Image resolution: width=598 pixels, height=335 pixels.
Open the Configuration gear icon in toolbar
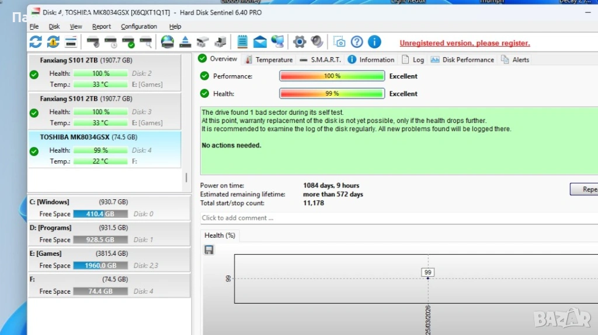pos(300,42)
